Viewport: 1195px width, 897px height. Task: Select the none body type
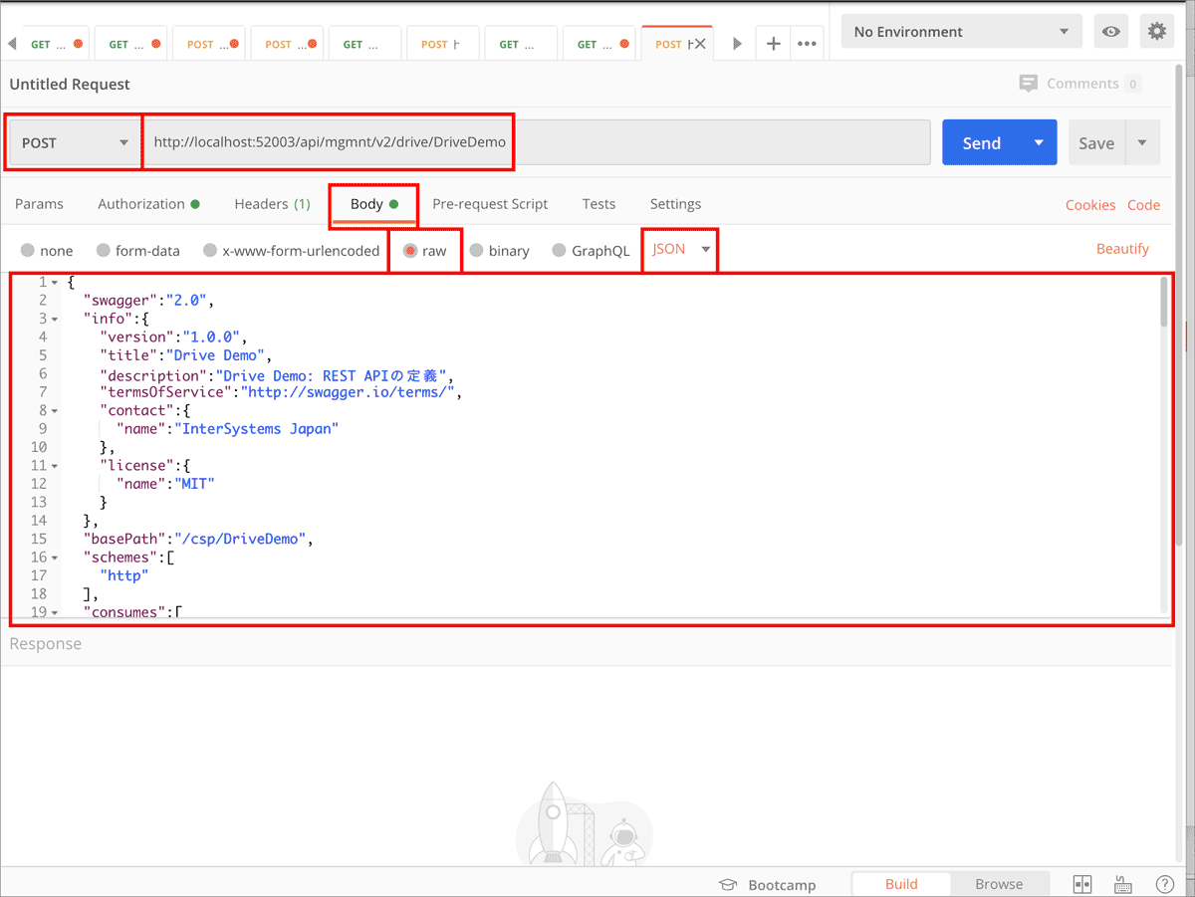[47, 251]
